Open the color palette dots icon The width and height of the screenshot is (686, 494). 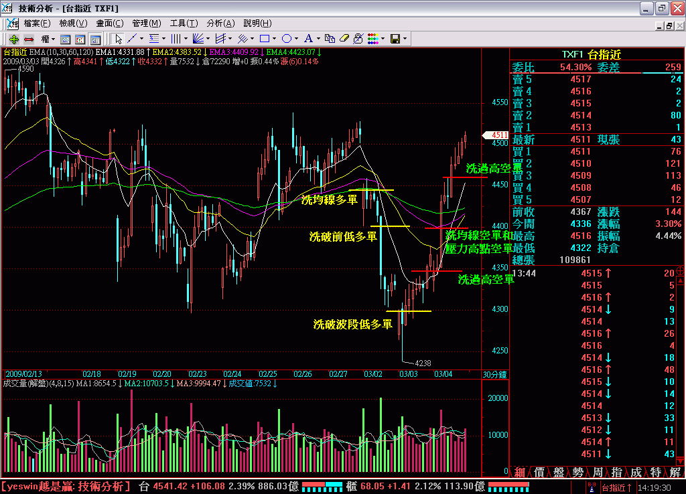coord(372,39)
